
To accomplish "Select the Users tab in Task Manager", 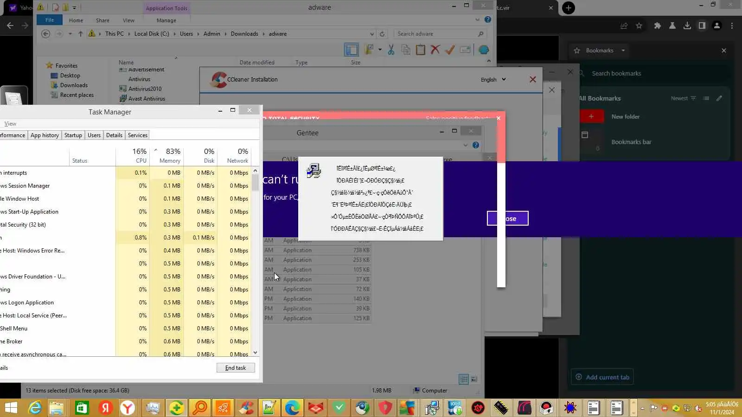I will (x=94, y=135).
